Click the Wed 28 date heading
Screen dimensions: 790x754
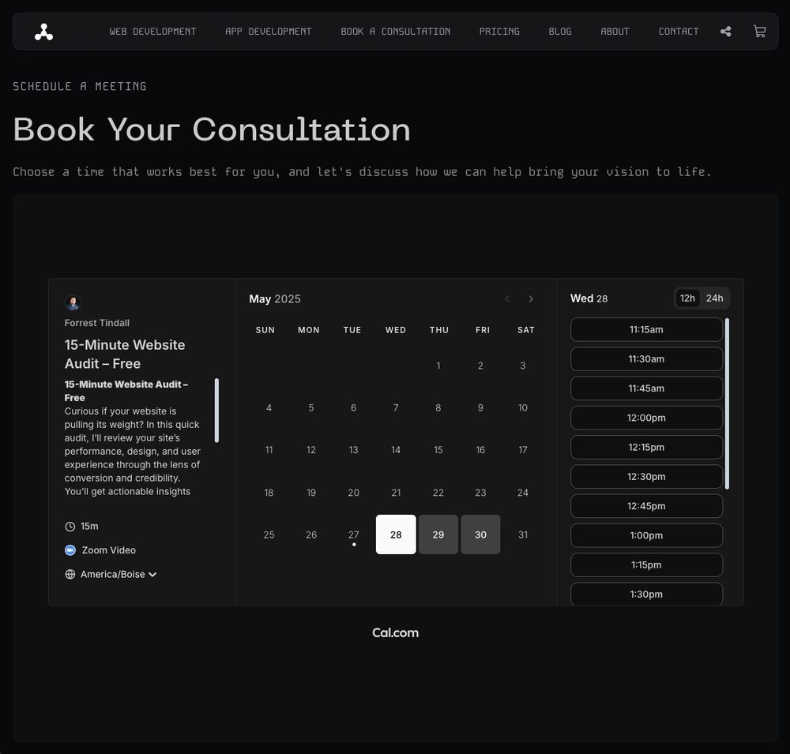pyautogui.click(x=589, y=298)
